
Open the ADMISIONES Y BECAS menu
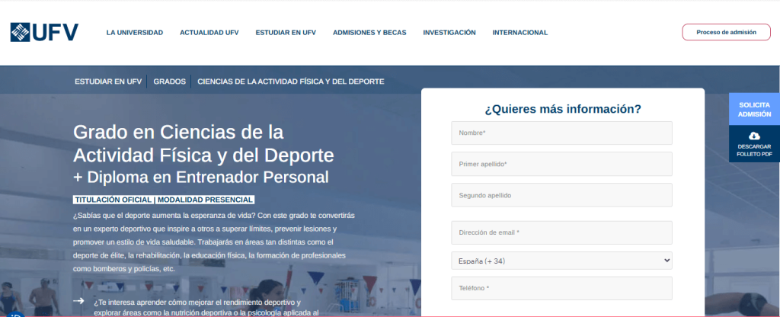pos(369,33)
